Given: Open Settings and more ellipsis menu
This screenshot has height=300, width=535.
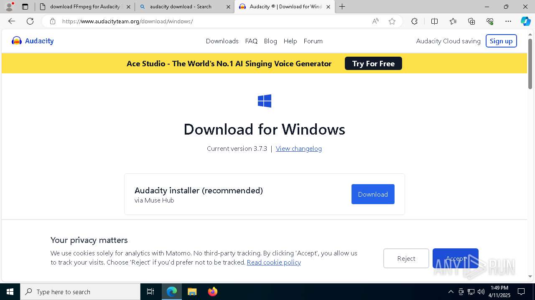Looking at the screenshot, I should (508, 21).
